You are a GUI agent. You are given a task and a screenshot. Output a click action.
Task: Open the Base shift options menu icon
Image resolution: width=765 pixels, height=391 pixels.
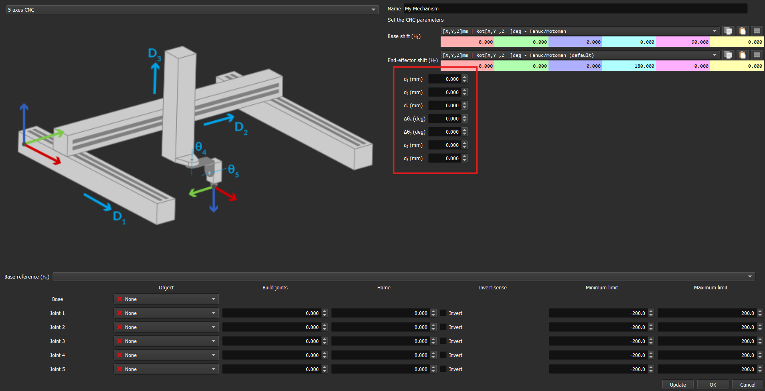(x=757, y=31)
